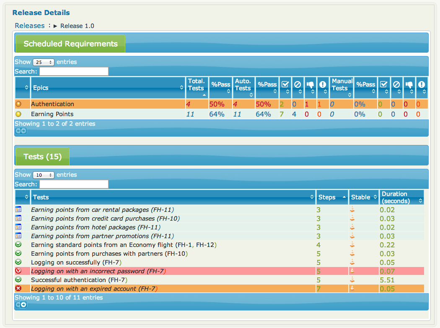Click the checkmark column header icon after %Pass

286,84
